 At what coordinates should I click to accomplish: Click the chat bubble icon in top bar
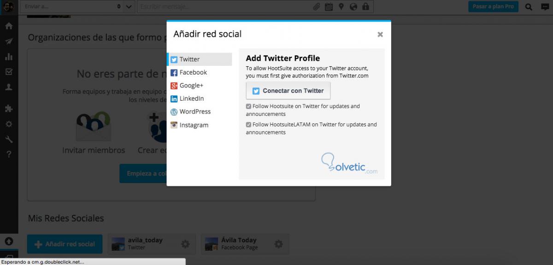tap(544, 7)
